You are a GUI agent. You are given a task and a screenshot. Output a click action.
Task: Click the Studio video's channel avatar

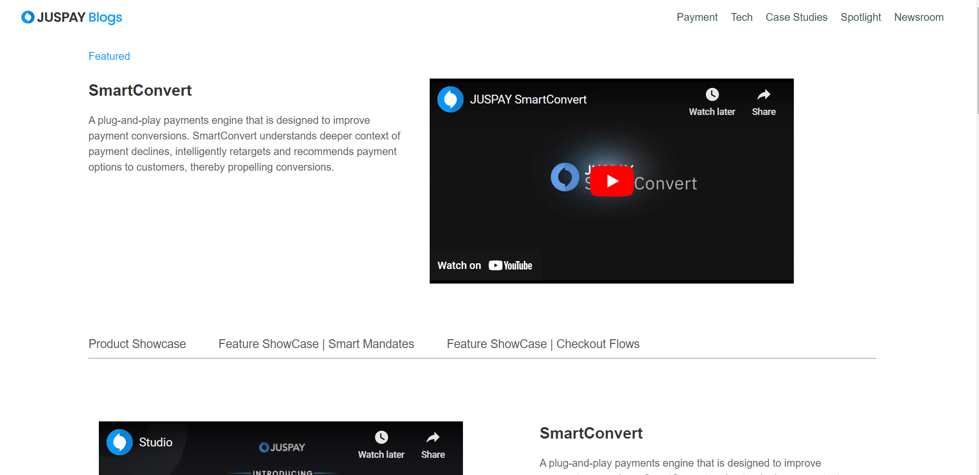(120, 442)
